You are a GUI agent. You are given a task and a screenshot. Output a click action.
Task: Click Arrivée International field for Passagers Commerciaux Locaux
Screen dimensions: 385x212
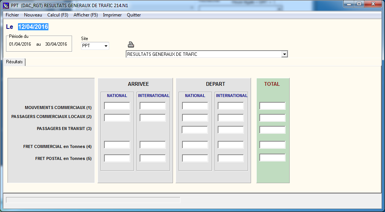[x=152, y=118]
